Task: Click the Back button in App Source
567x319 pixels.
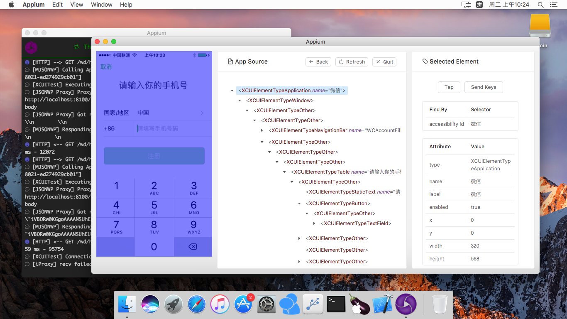Action: (x=318, y=61)
